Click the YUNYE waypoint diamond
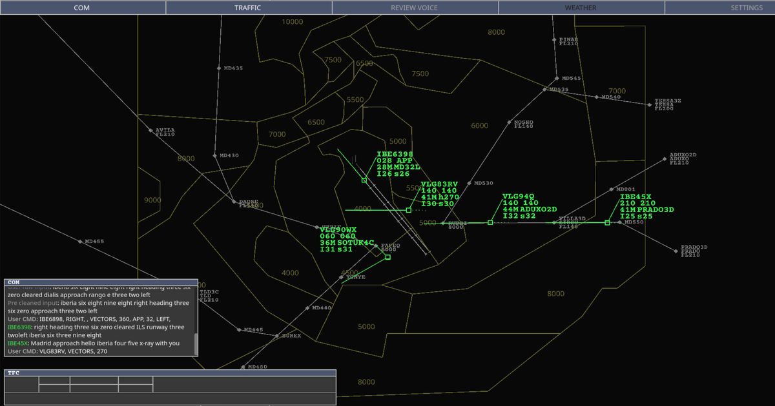 click(x=342, y=277)
